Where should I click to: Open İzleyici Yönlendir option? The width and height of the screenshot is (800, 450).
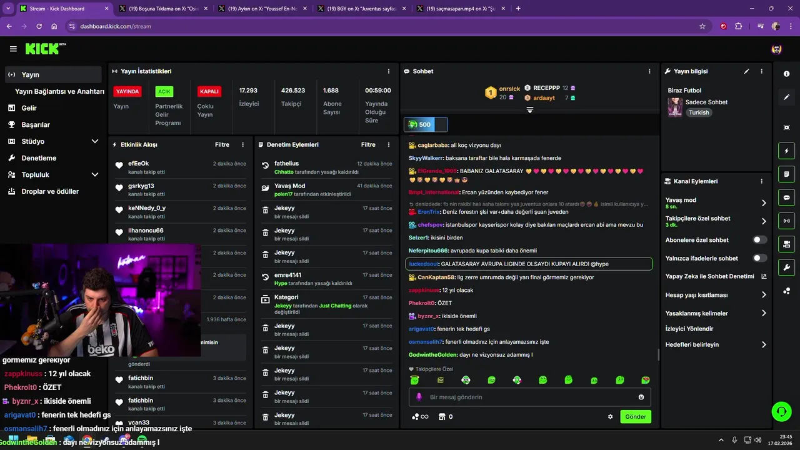pyautogui.click(x=689, y=329)
